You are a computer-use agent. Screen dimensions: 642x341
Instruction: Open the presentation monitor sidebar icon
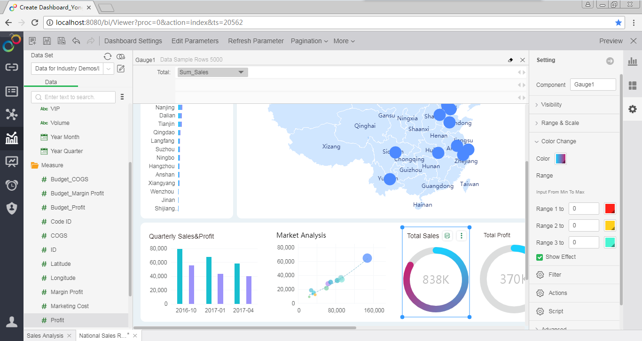point(12,162)
